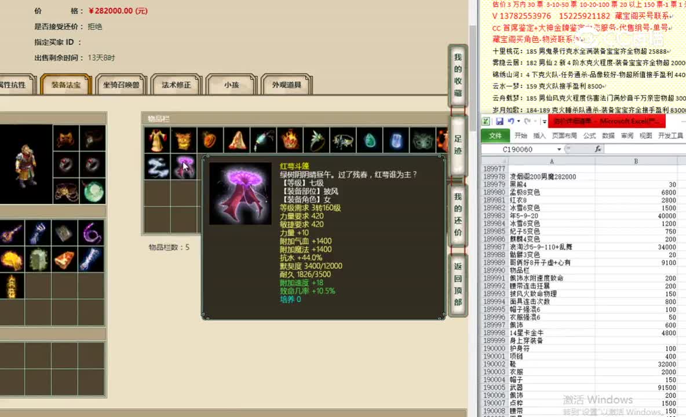Open Excel 页面布局 ribbon tab
The width and height of the screenshot is (686, 417).
pyautogui.click(x=564, y=136)
